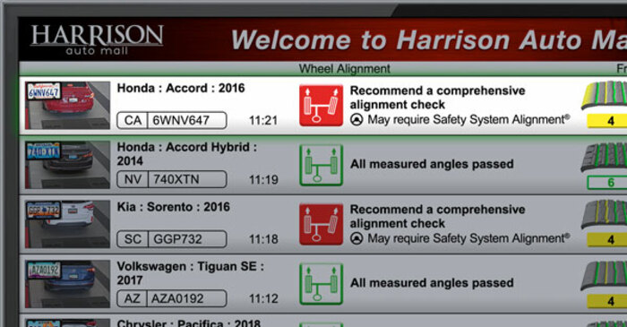The image size is (627, 327).
Task: Click steering wheel safety icon in Accord row
Action: pos(356,119)
